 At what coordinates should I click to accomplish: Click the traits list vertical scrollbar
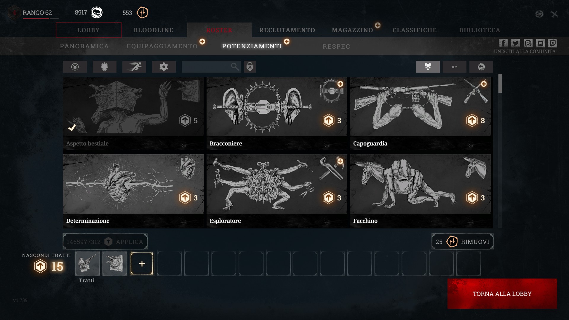coord(500,151)
